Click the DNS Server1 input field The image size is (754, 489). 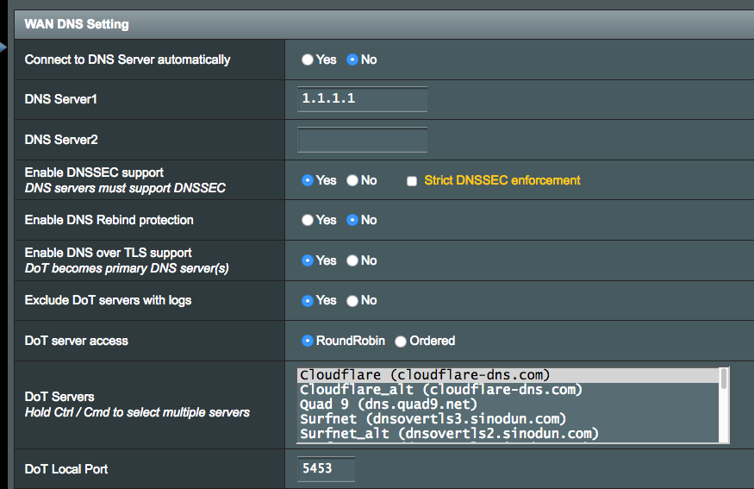coord(362,99)
